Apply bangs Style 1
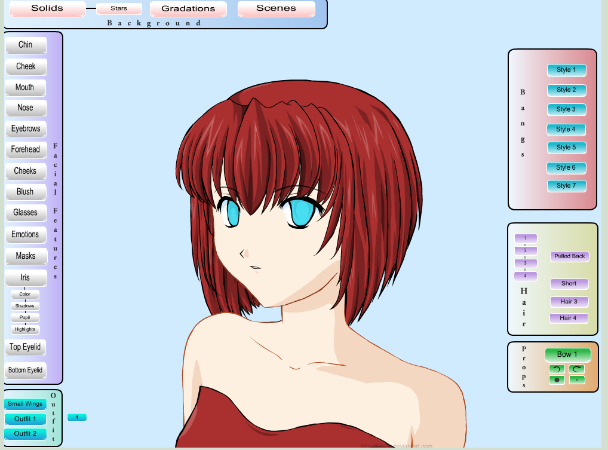The width and height of the screenshot is (608, 450). (567, 70)
